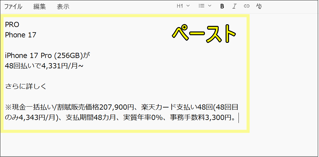
Task: Click the blank line below Phone 17
Action: [x=61, y=45]
